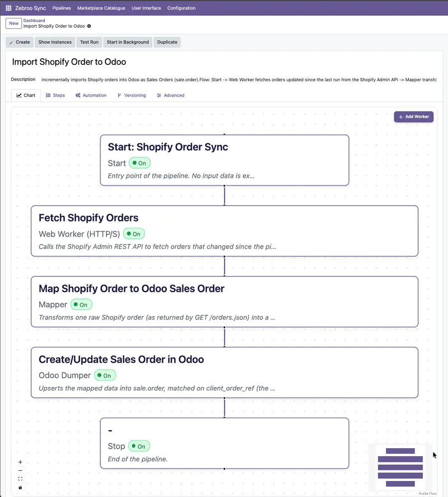Toggle On badge of Start node
This screenshot has width=448, height=497.
click(x=139, y=163)
